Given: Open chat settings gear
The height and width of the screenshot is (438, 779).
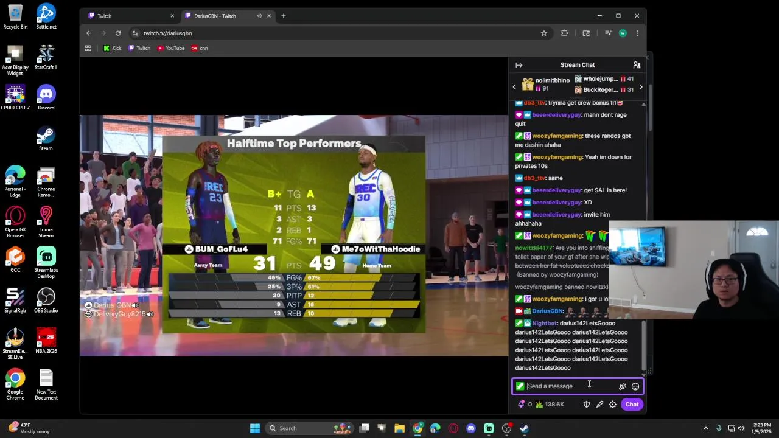Looking at the screenshot, I should click(x=613, y=405).
